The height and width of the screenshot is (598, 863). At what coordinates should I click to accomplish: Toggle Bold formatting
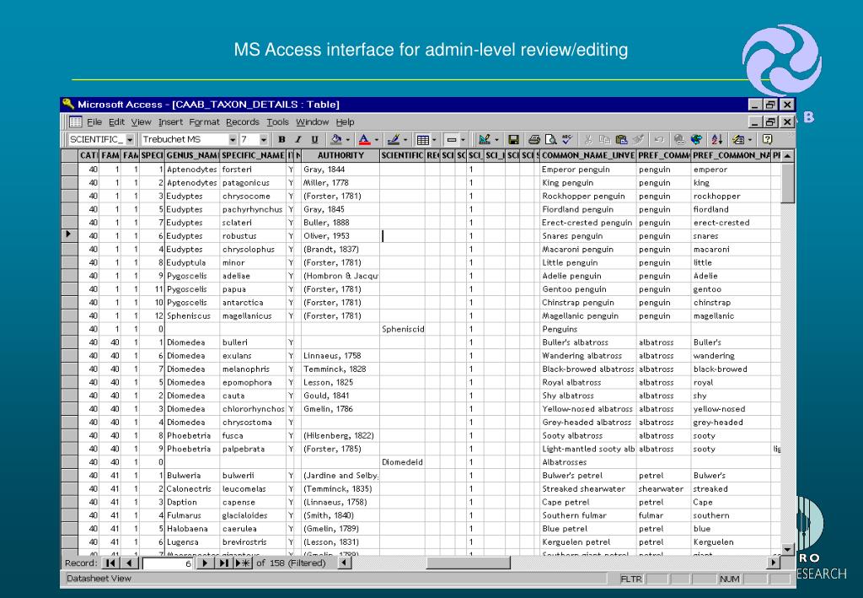coord(281,139)
